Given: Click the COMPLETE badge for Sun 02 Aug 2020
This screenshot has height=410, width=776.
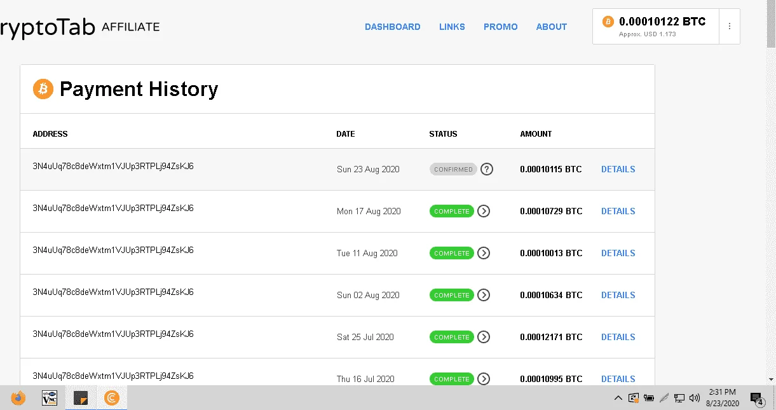Looking at the screenshot, I should point(452,295).
